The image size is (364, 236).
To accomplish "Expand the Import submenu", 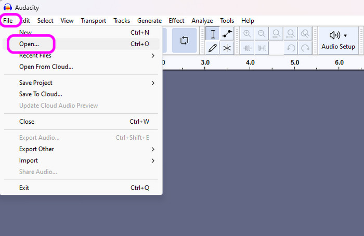I will point(81,161).
